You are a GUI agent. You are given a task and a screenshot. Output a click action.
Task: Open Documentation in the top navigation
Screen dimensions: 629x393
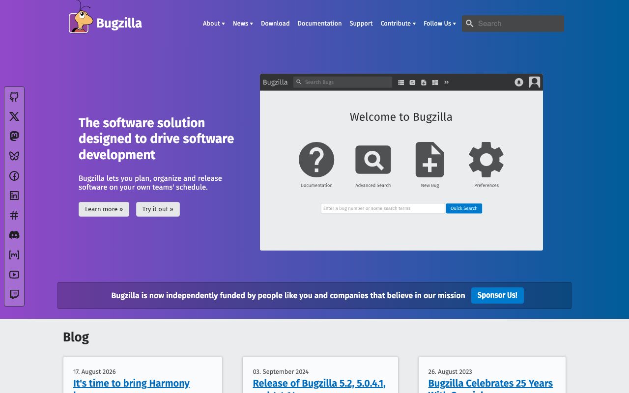tap(319, 24)
